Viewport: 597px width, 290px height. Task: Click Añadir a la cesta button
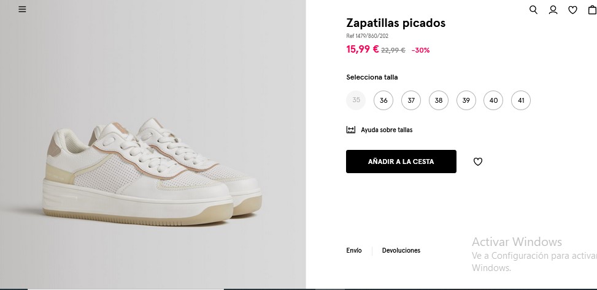pyautogui.click(x=401, y=162)
